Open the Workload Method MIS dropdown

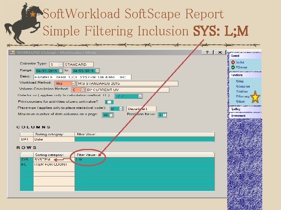(x=73, y=83)
